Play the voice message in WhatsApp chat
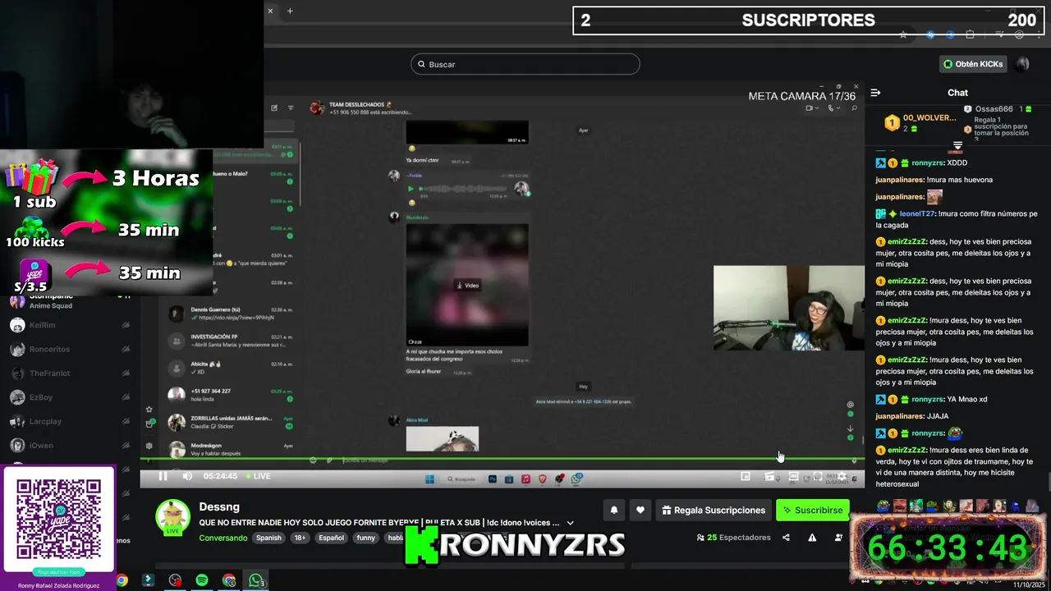This screenshot has height=591, width=1051. click(411, 189)
